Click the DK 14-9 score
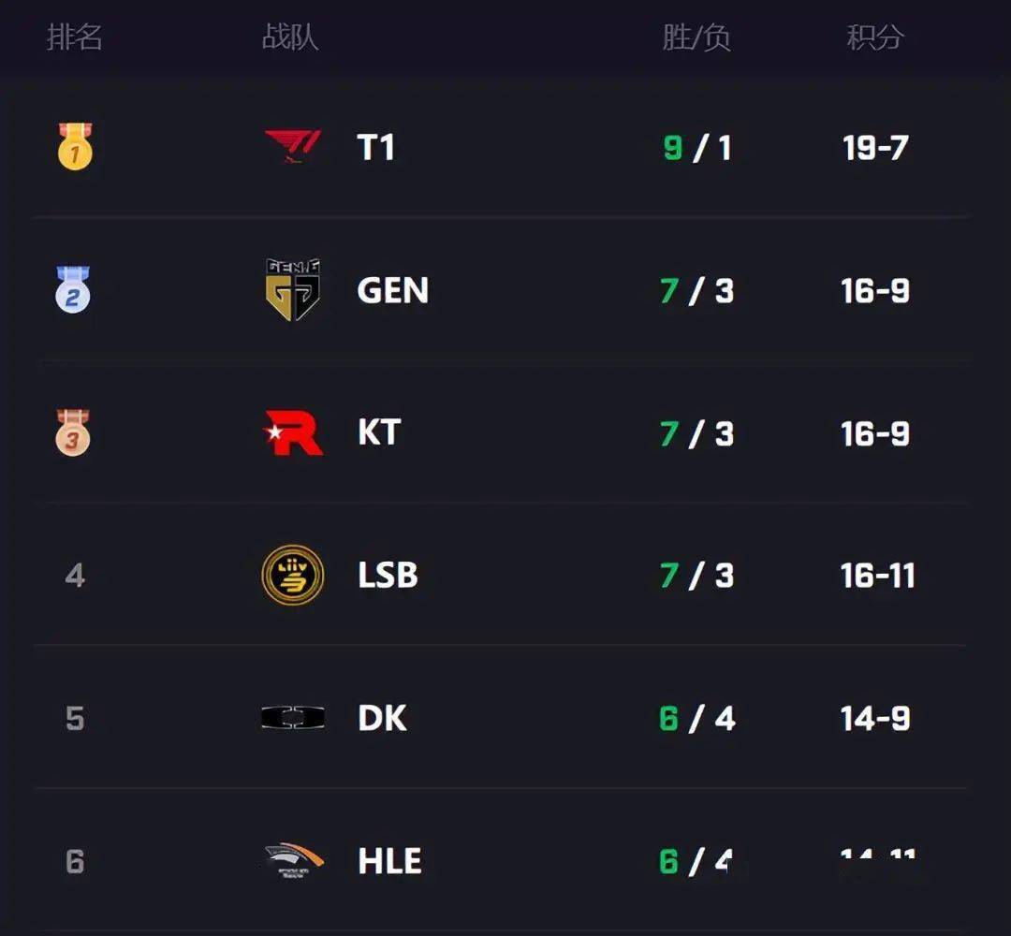 coord(875,719)
